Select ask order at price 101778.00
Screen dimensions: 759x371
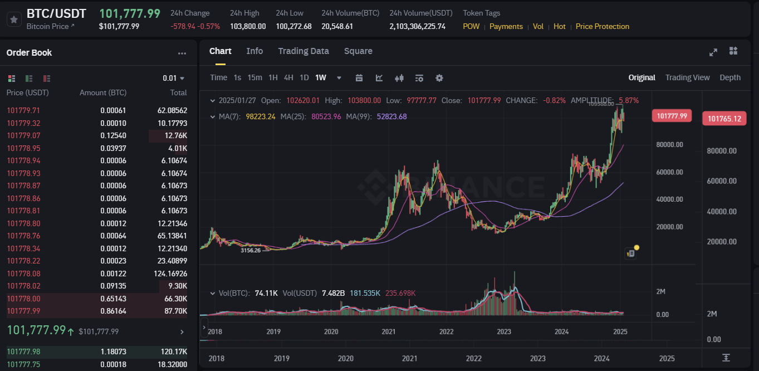coord(99,299)
